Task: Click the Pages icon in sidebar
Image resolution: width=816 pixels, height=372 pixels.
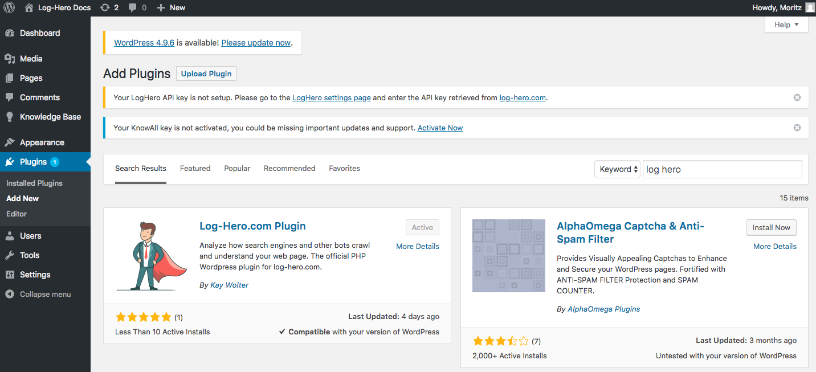Action: pos(10,78)
